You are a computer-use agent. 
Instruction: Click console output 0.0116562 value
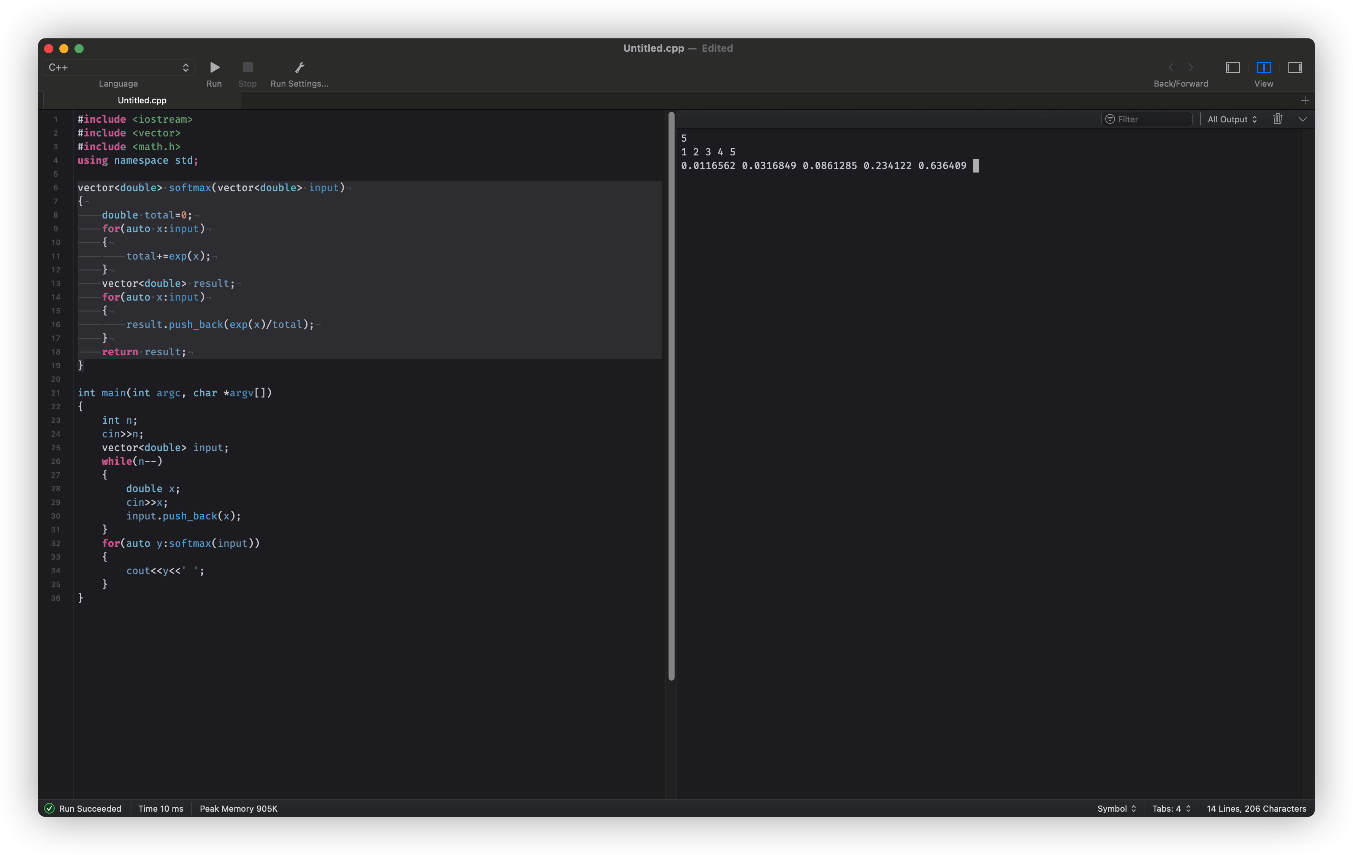708,166
